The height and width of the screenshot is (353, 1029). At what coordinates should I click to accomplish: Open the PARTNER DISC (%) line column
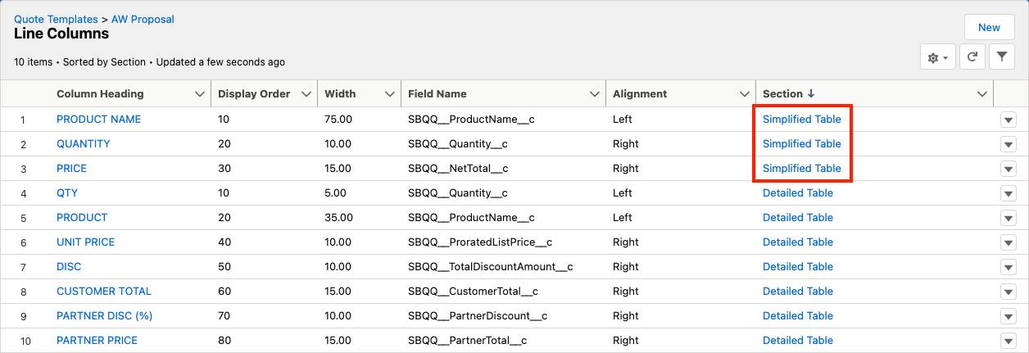click(105, 316)
